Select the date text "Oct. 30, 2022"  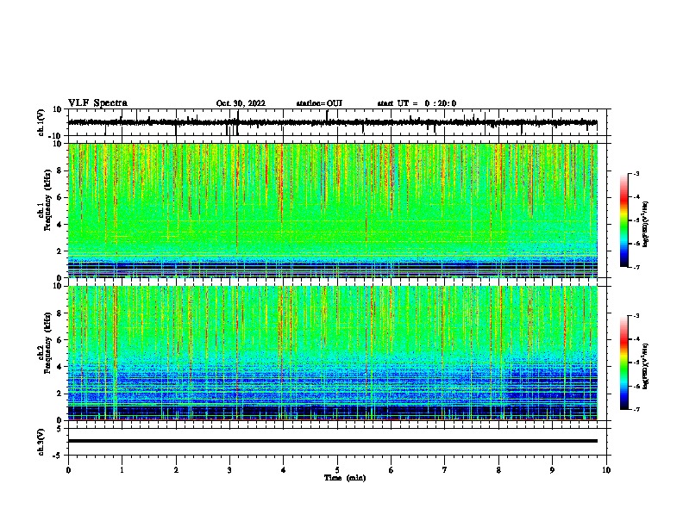(241, 103)
